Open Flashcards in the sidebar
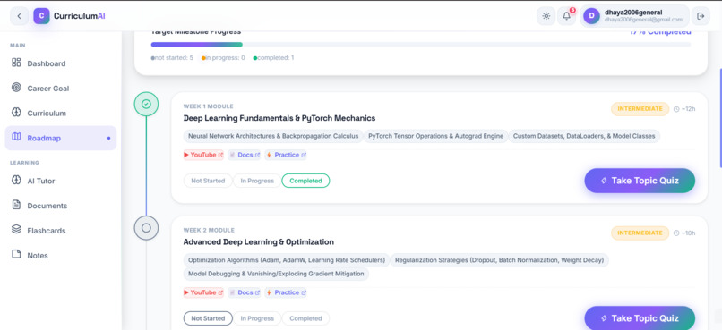Image resolution: width=722 pixels, height=330 pixels. (x=60, y=231)
